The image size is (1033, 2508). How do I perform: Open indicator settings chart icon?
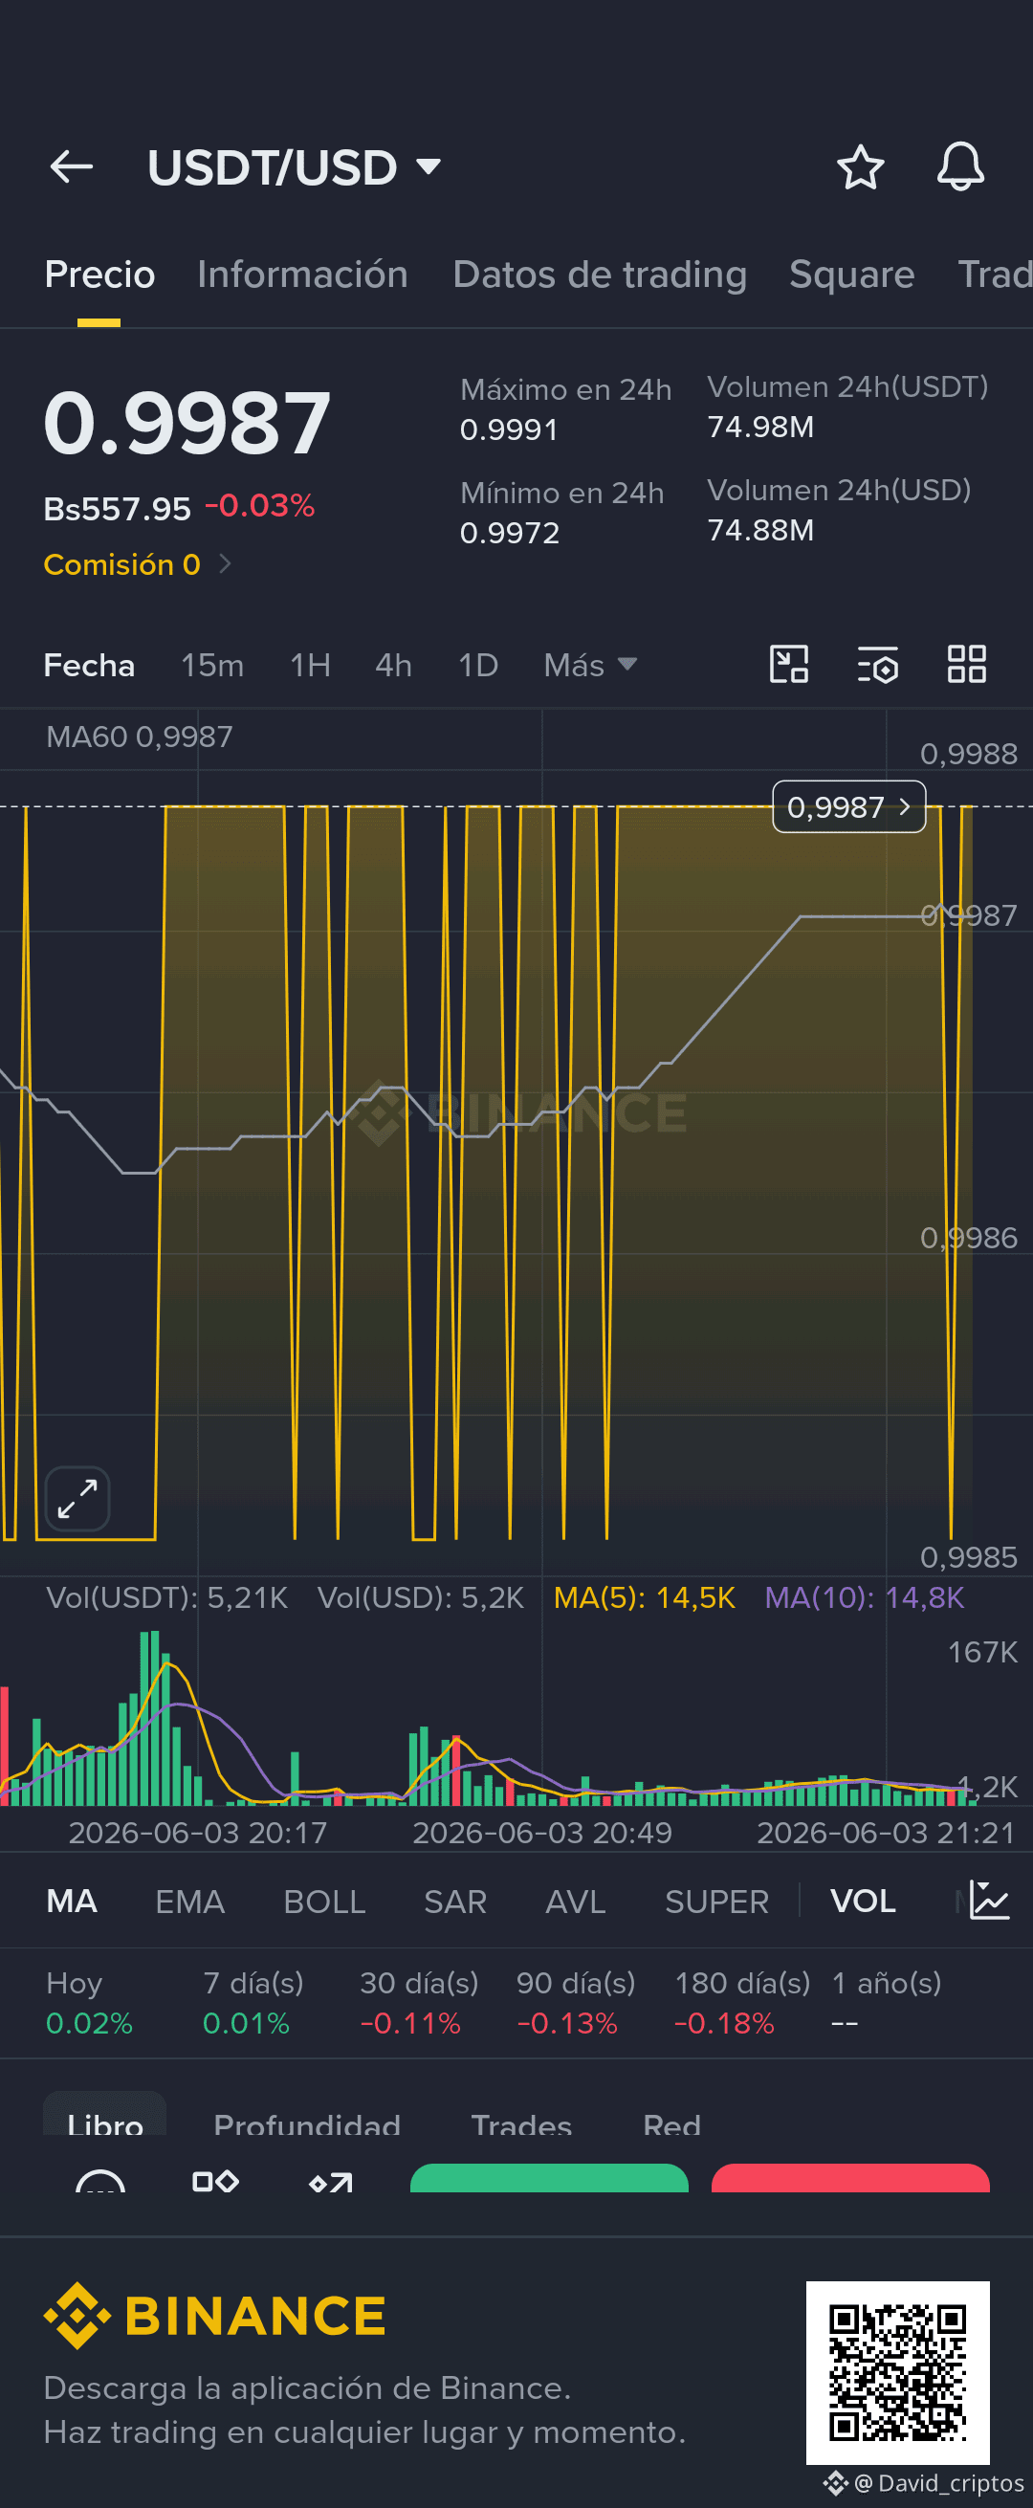point(989,1902)
